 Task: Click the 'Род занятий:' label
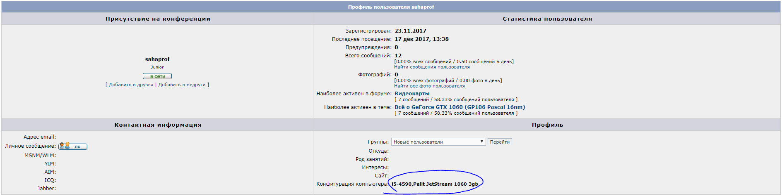(372, 159)
